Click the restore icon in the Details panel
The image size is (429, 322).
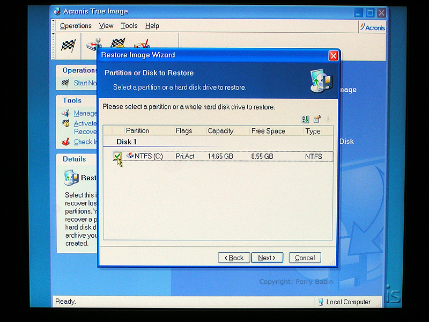[71, 178]
